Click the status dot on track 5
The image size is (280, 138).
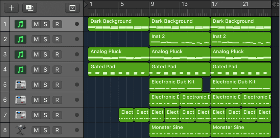point(77,85)
